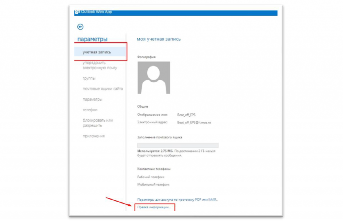343x221 pixels.
Task: Open 'телефон' settings
Action: [x=90, y=110]
